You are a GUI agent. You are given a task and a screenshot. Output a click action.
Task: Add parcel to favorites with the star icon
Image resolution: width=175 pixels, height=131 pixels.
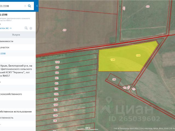[x=31, y=28]
